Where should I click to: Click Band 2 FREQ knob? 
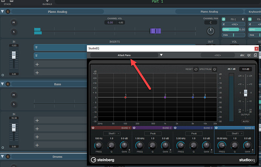[140, 146]
